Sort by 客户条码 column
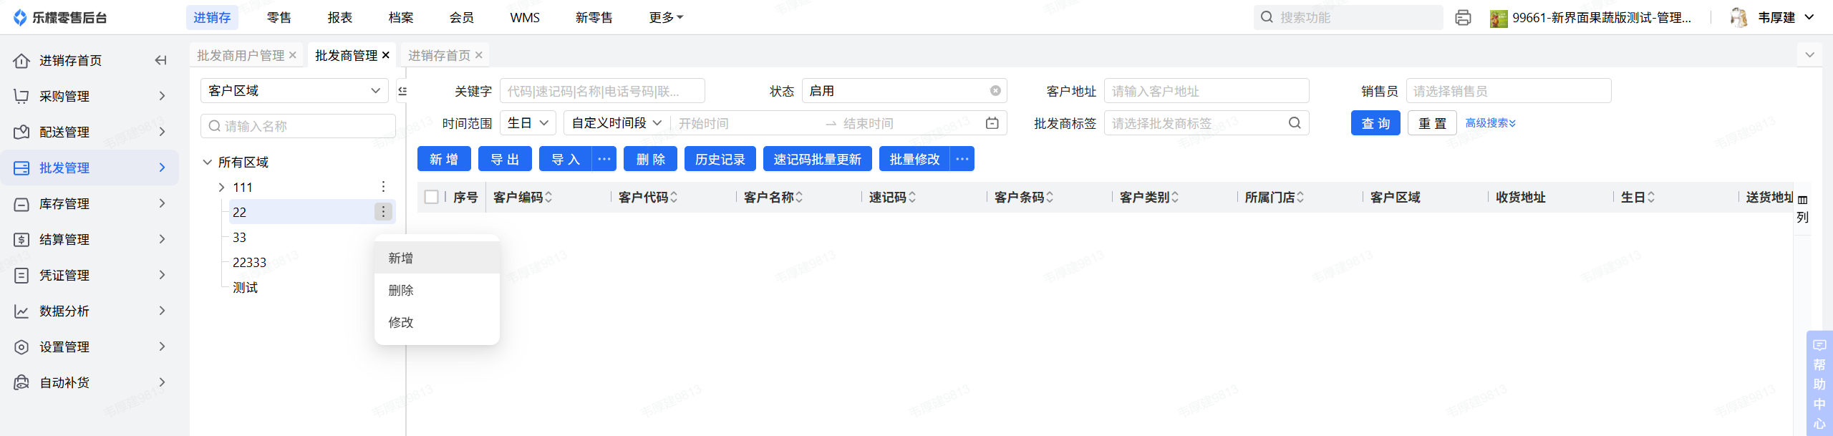 tap(1050, 198)
